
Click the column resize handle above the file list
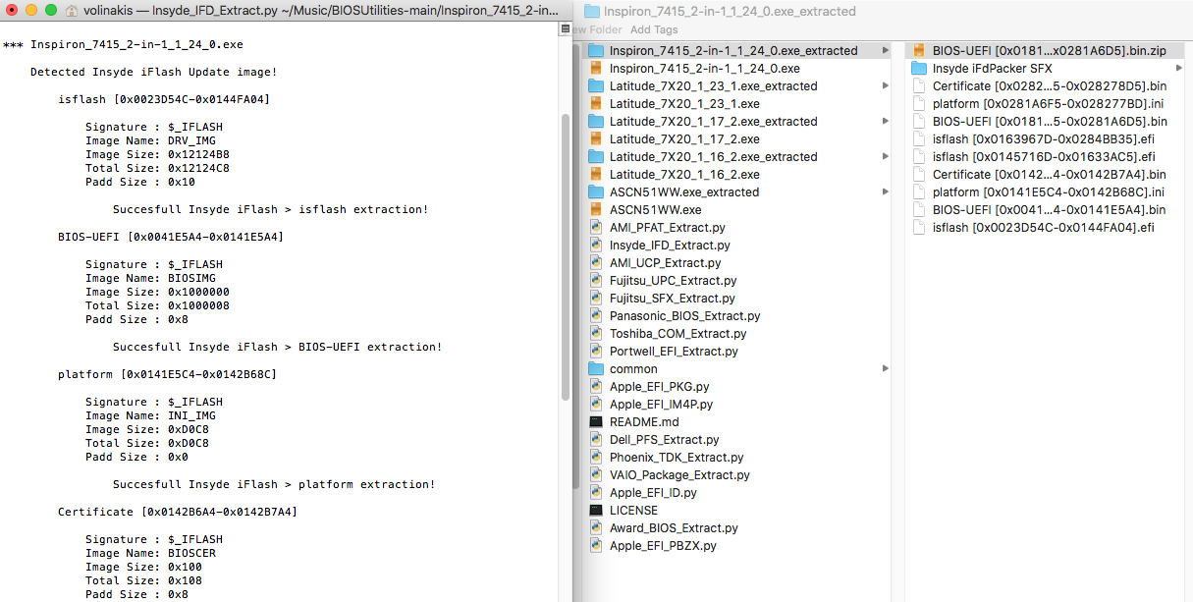coord(566,29)
